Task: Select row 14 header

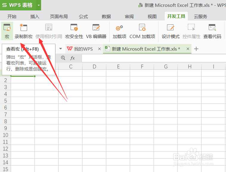Action: 5,162
